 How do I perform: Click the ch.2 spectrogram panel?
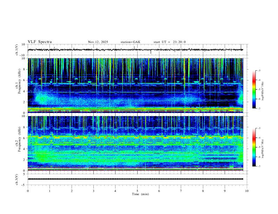[135, 143]
